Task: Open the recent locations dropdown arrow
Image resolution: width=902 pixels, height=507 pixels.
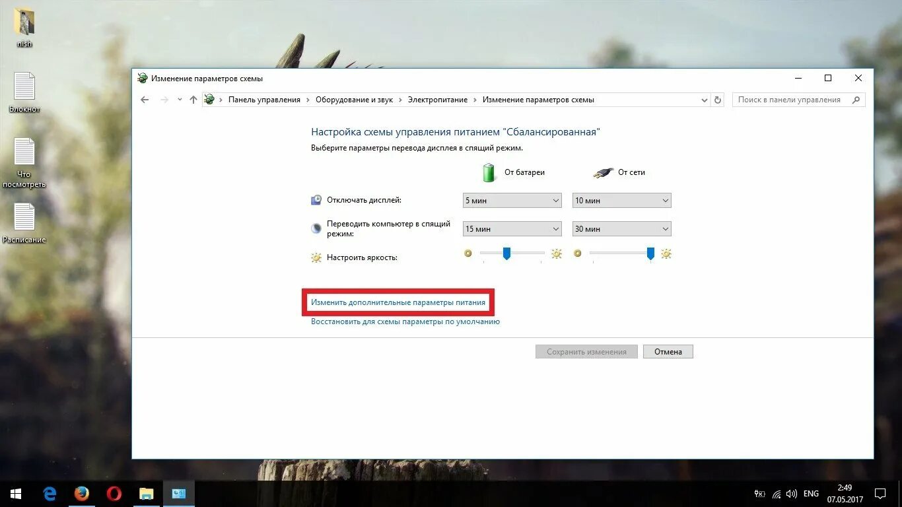Action: [180, 100]
